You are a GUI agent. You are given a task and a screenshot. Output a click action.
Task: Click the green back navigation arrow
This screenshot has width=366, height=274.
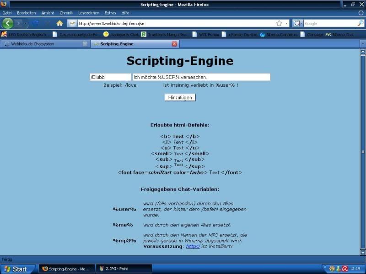coord(8,23)
